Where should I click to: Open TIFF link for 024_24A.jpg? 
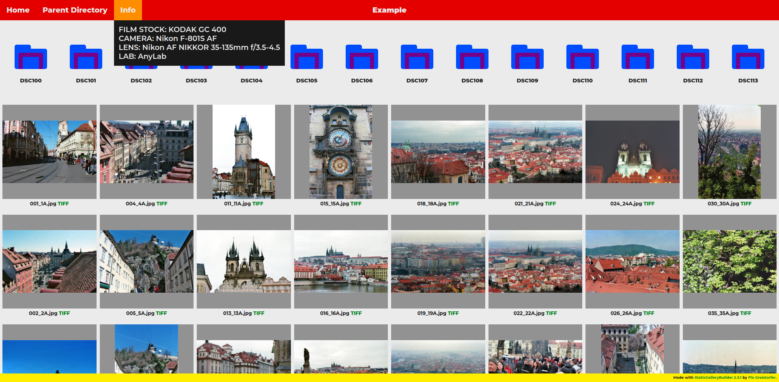click(649, 204)
